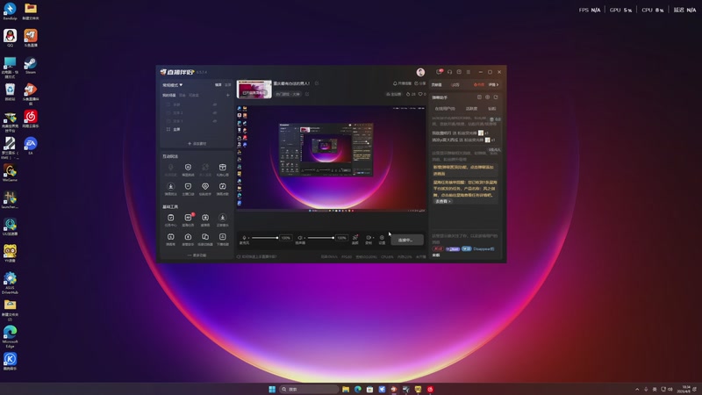Viewport: 702px width, 395px height.
Task: Open 任务中心 in the 基础工具 section
Action: click(x=170, y=219)
